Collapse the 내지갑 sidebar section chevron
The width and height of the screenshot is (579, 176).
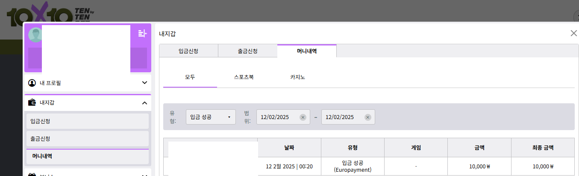point(144,103)
